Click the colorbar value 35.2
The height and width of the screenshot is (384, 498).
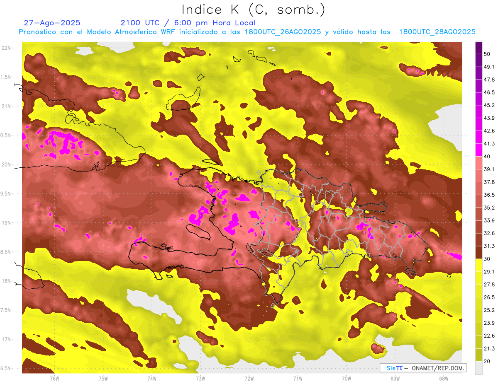click(489, 208)
